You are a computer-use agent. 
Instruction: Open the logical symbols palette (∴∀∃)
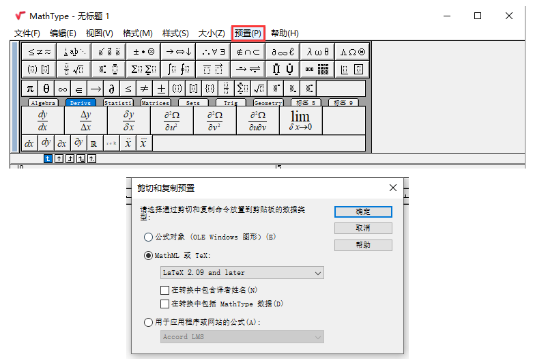(x=213, y=52)
